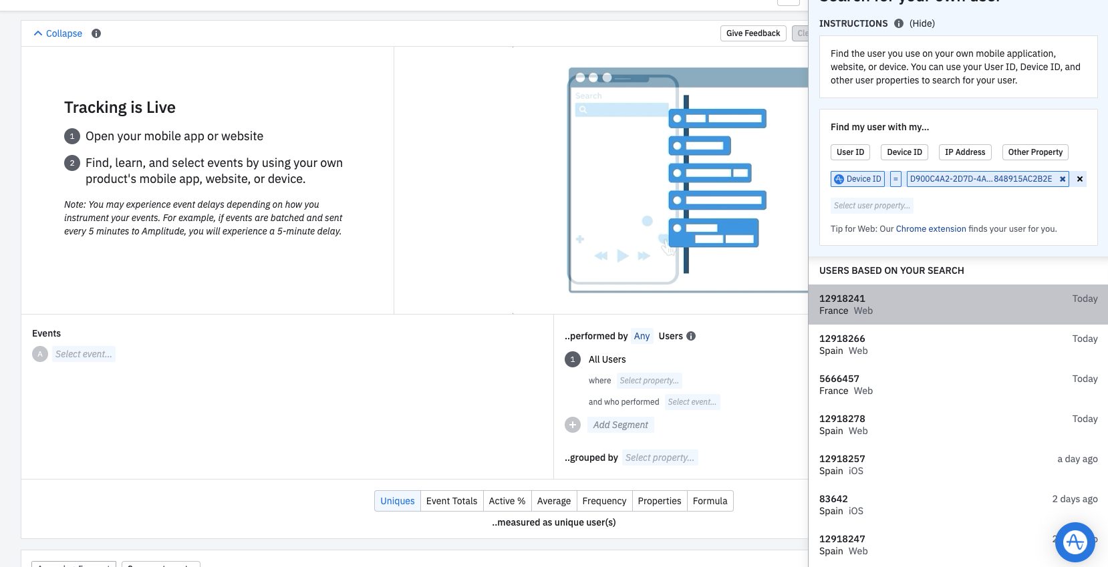Open the Device ID property dropdown
This screenshot has height=567, width=1108.
click(x=858, y=179)
